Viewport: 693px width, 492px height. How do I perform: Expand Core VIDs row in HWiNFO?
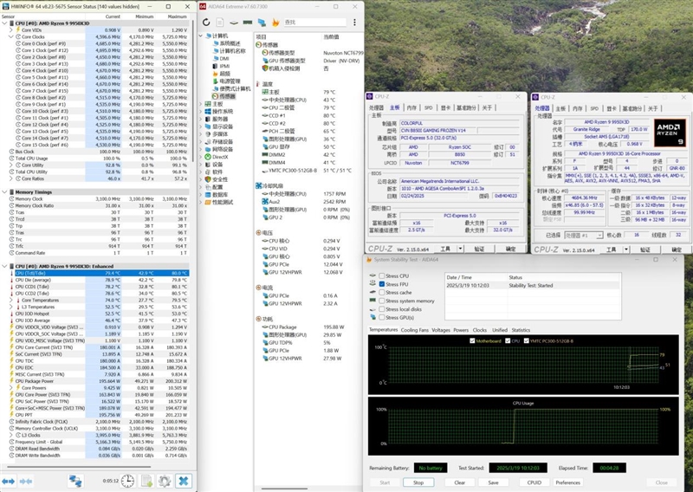tap(11, 30)
